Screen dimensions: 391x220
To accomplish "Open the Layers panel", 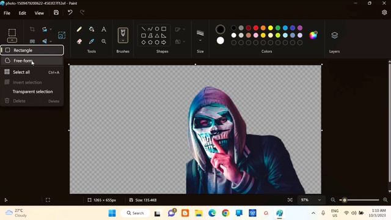I will tap(334, 35).
